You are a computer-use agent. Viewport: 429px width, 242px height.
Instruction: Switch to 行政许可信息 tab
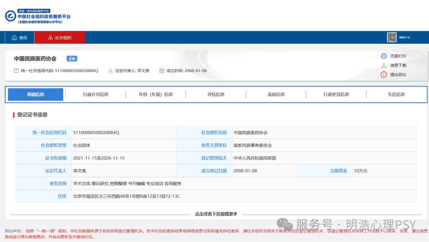[x=95, y=94]
